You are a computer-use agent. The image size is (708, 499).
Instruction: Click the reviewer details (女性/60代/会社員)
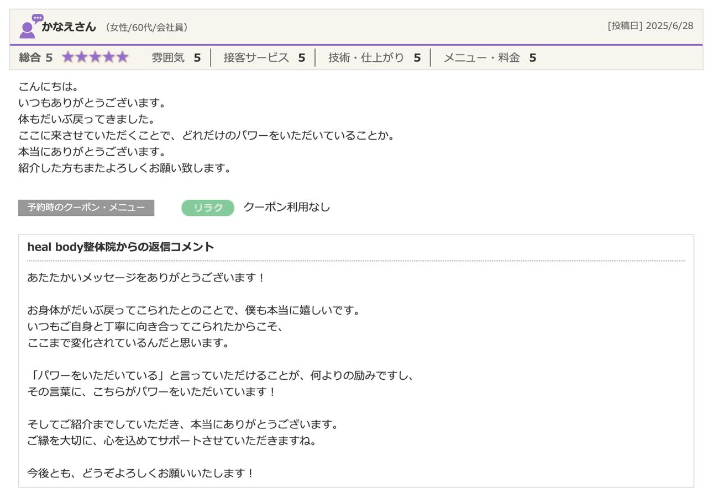146,27
